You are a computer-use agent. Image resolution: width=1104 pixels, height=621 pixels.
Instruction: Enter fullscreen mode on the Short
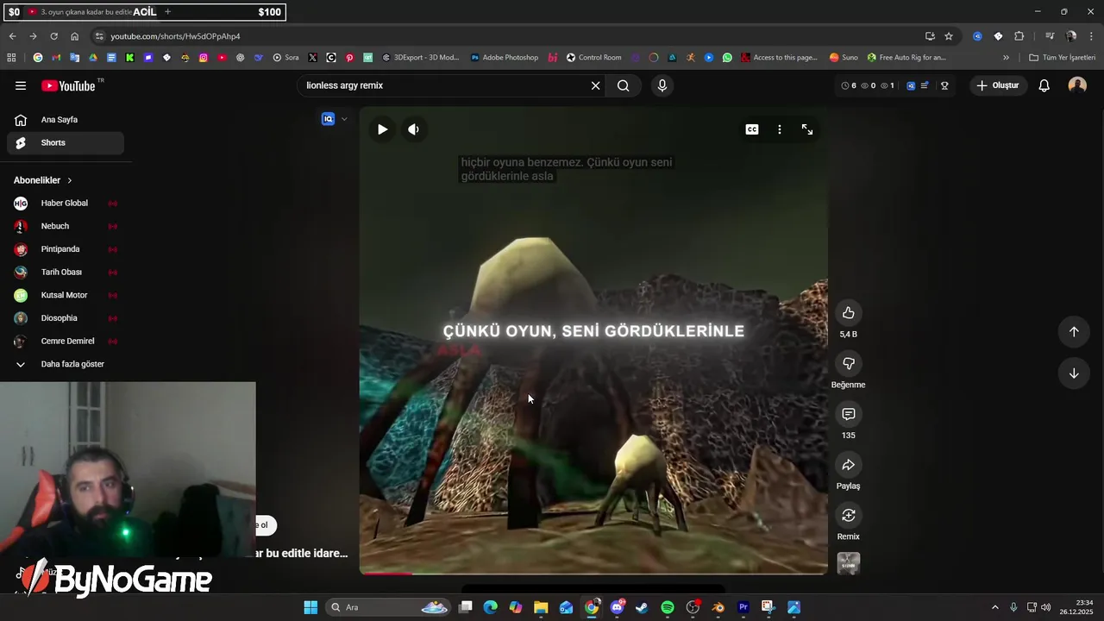807,129
